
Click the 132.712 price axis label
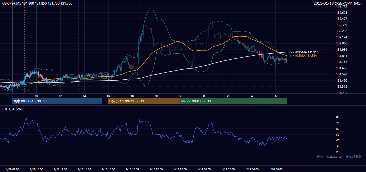click(342, 6)
